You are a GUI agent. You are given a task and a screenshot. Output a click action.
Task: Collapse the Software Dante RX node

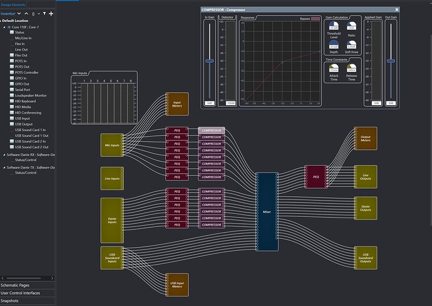tap(4, 155)
